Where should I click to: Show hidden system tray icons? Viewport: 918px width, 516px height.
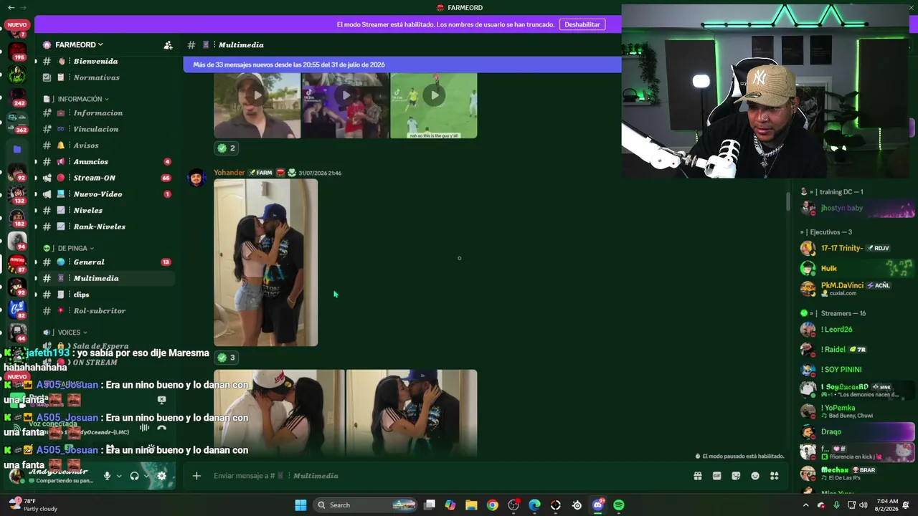click(805, 505)
